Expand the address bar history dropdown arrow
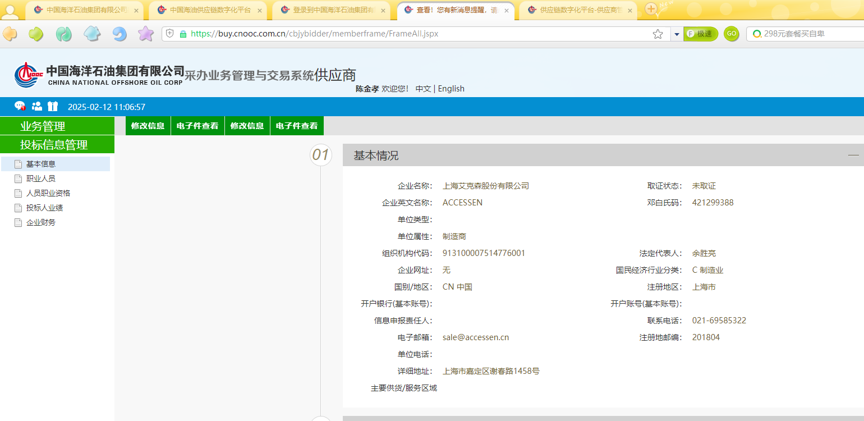Screen dimensions: 864x421 [x=677, y=34]
